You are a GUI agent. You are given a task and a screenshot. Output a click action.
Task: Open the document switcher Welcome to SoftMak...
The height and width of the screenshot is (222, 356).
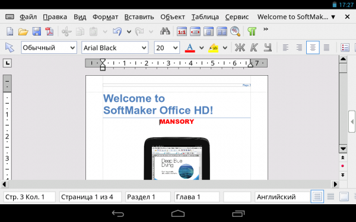pos(296,17)
